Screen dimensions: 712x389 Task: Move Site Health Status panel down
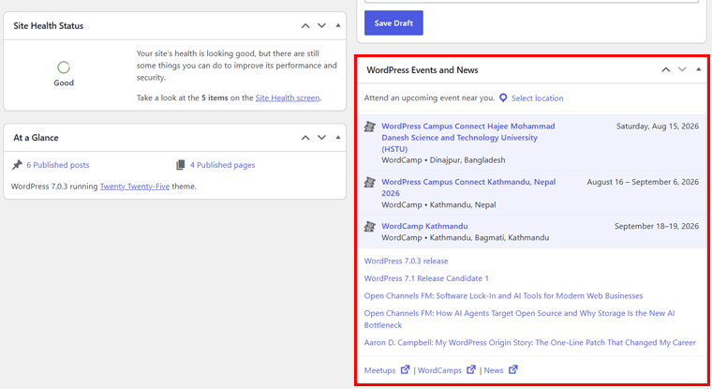(321, 26)
